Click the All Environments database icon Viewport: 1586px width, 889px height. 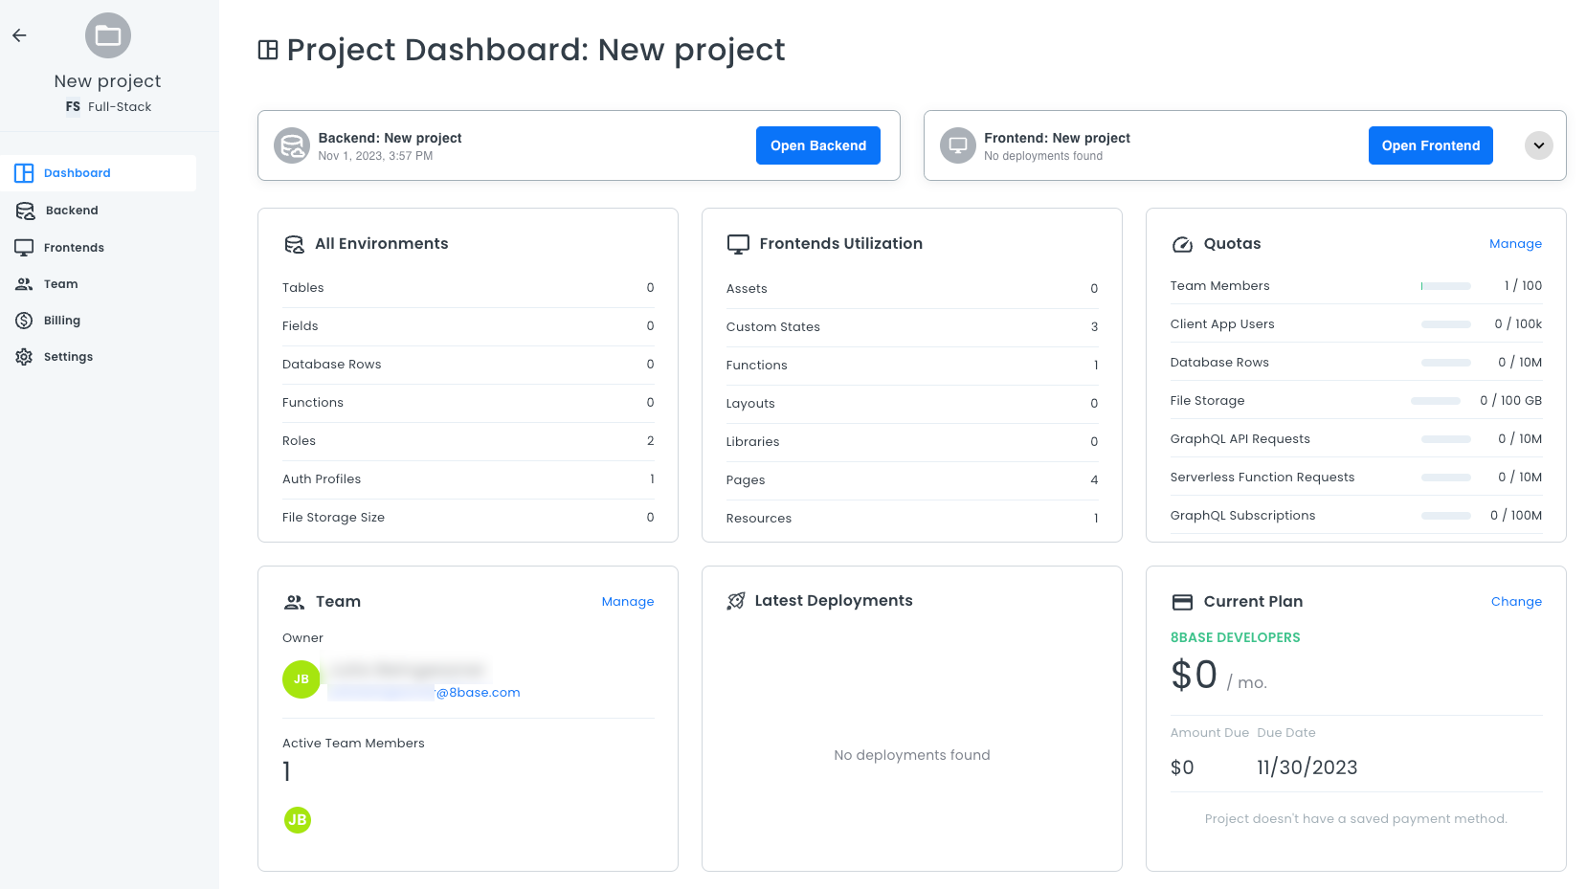coord(294,244)
